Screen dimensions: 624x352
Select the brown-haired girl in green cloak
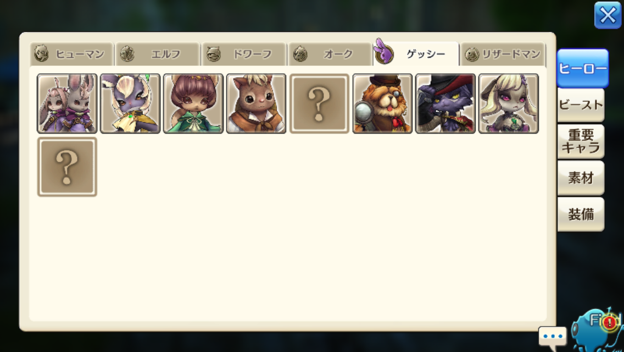[x=193, y=103]
